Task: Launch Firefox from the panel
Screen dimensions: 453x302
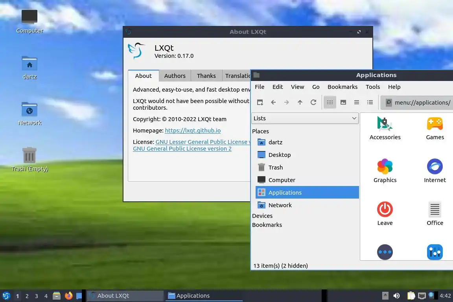Action: click(x=68, y=296)
